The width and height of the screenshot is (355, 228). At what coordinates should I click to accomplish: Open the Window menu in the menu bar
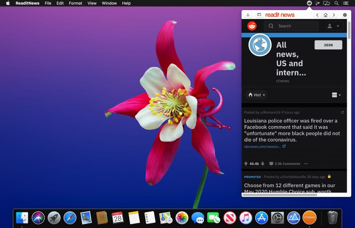pos(109,3)
